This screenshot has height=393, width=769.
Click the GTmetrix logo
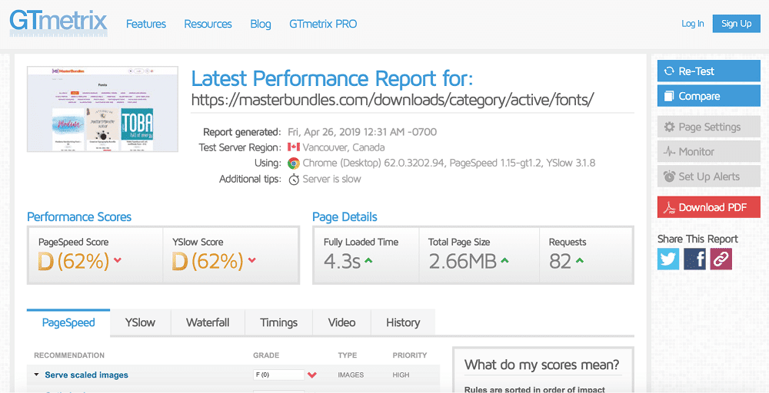pyautogui.click(x=58, y=24)
